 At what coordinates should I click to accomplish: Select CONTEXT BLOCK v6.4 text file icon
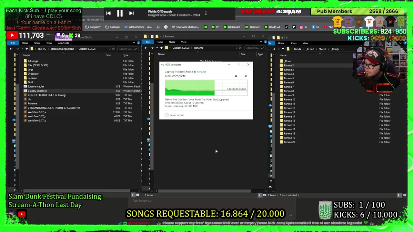tap(25, 95)
